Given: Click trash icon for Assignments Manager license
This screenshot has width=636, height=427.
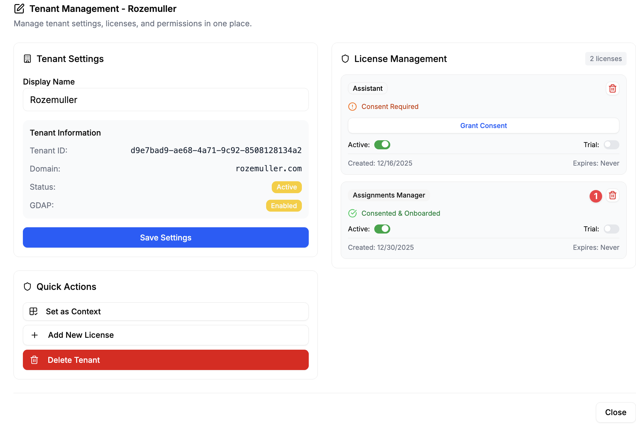Looking at the screenshot, I should (612, 195).
